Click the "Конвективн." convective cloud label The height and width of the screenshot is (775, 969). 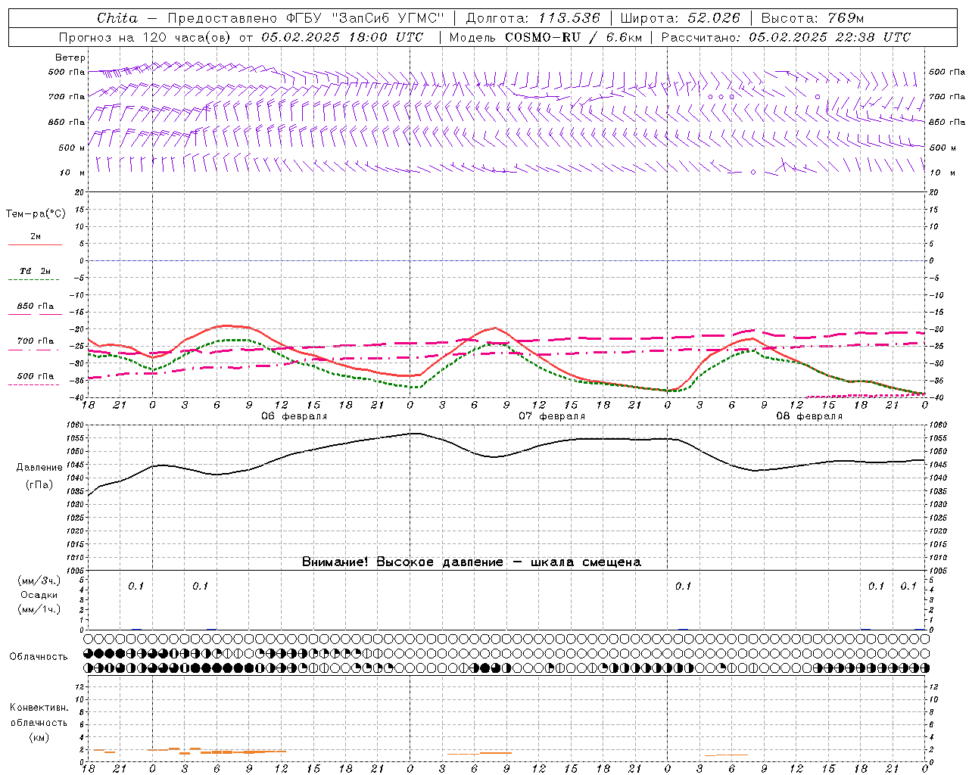[39, 708]
